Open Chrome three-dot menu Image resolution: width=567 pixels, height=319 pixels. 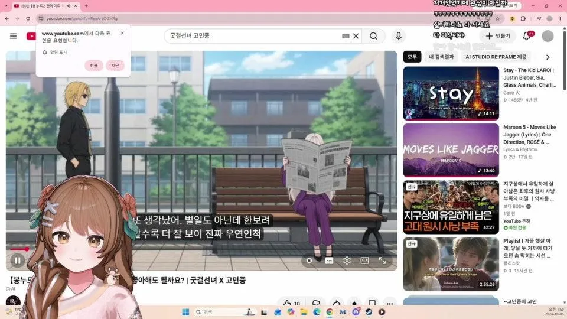pos(561,18)
